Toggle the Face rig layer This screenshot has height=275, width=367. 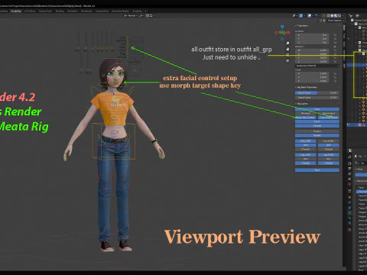coord(317,109)
